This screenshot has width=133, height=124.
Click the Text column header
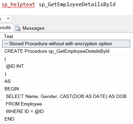[66, 36]
